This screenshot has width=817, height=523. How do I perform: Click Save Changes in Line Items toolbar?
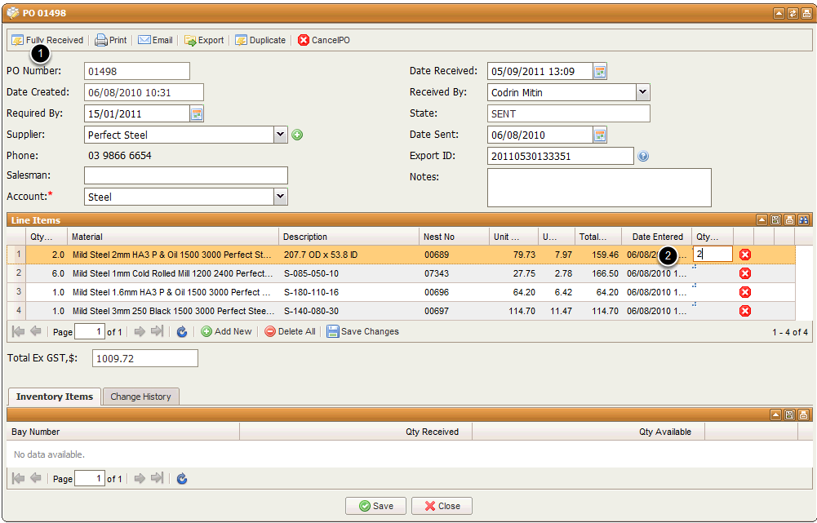coord(362,331)
